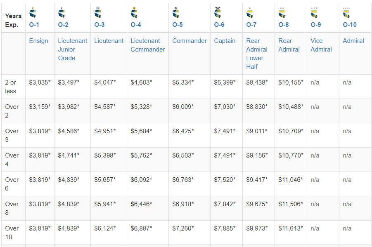Click the O-6 Captain insignia icon

tap(218, 13)
